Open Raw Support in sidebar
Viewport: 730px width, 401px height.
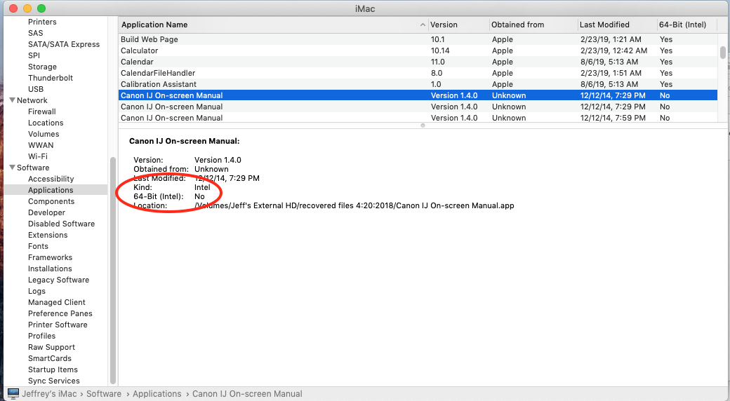pyautogui.click(x=52, y=347)
